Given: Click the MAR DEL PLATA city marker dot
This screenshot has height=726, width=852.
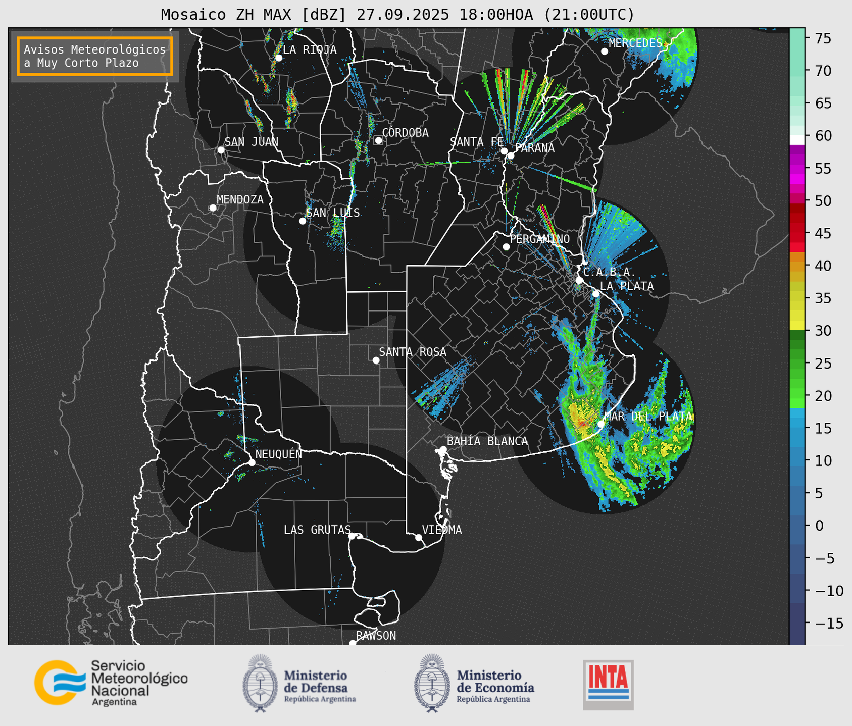Looking at the screenshot, I should coord(600,424).
